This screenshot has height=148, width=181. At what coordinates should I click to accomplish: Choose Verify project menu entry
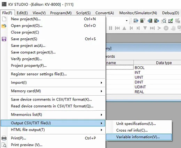[x=53, y=59]
